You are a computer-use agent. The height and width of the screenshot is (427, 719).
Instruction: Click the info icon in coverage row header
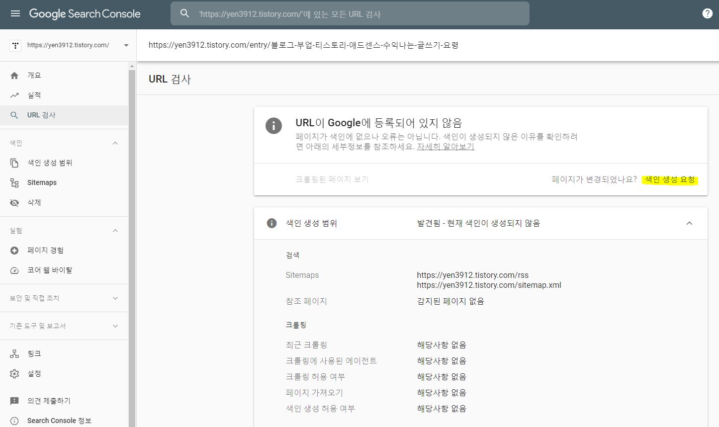click(271, 223)
